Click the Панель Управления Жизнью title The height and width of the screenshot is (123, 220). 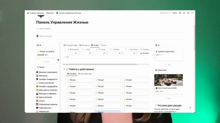(x=62, y=22)
